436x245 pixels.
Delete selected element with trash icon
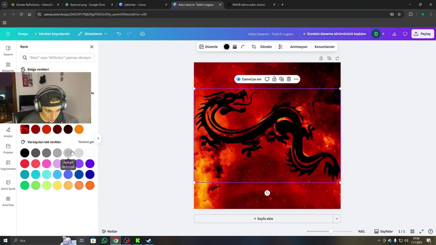pyautogui.click(x=289, y=79)
